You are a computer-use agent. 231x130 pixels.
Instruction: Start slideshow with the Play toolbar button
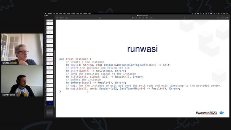tap(100, 18)
